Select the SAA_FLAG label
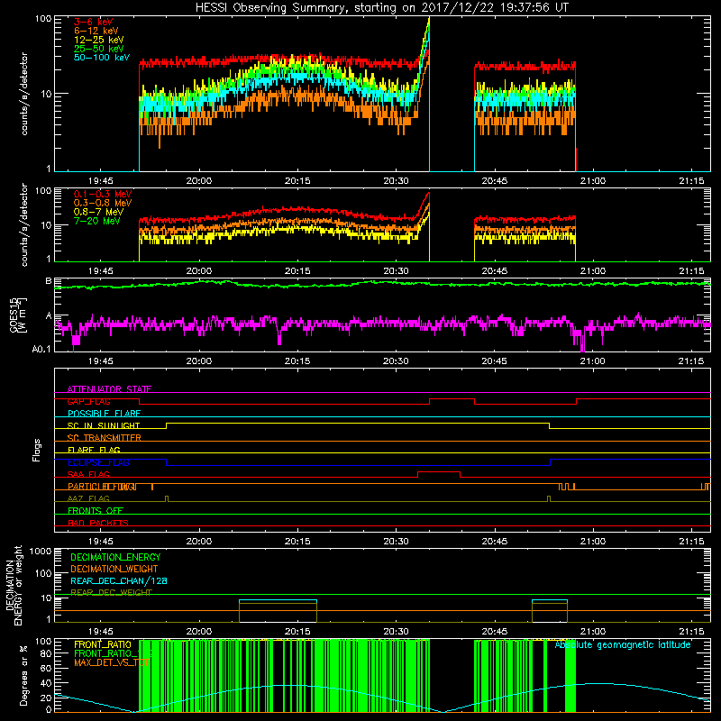The width and height of the screenshot is (721, 721). (x=88, y=474)
